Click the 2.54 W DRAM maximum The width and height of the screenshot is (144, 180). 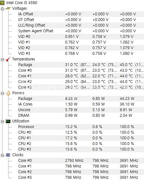[126, 116]
